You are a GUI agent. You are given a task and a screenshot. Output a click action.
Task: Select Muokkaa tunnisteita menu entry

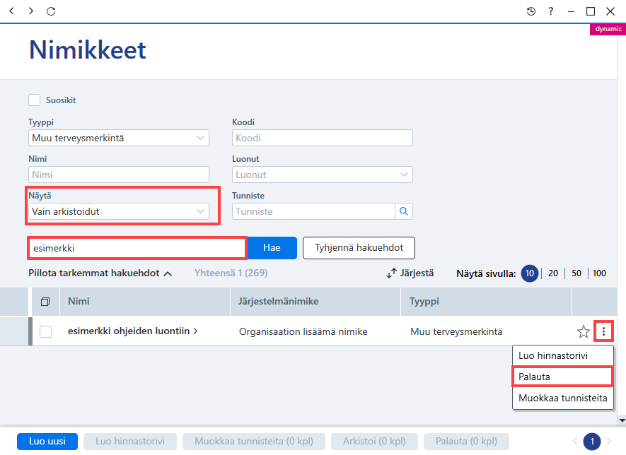point(562,398)
